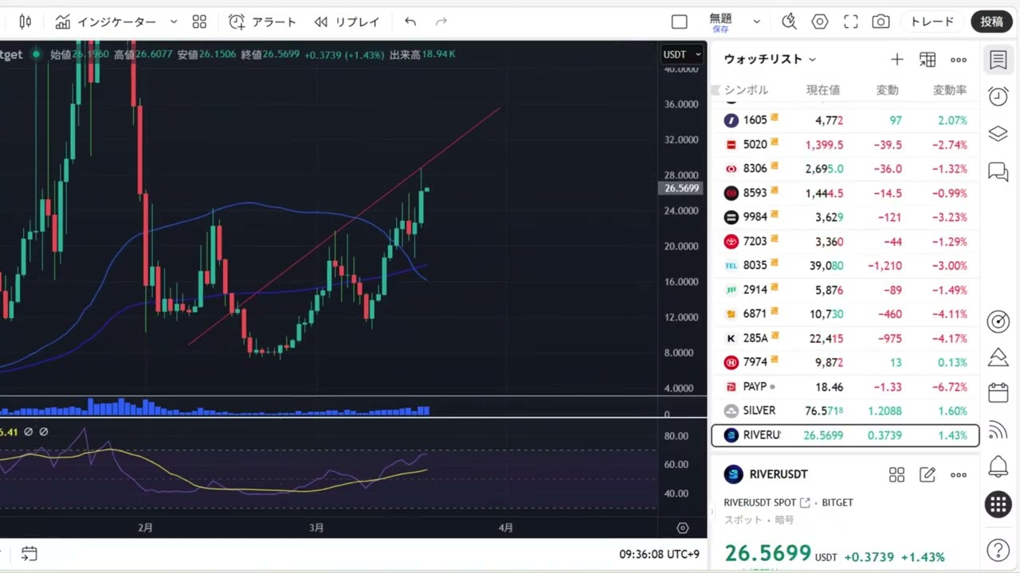Expand the indicators favorites dropdown arrow
Screen dimensions: 1020x573
pos(173,21)
